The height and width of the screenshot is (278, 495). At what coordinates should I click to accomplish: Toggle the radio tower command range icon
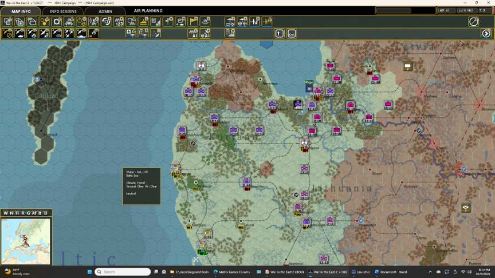(x=94, y=21)
